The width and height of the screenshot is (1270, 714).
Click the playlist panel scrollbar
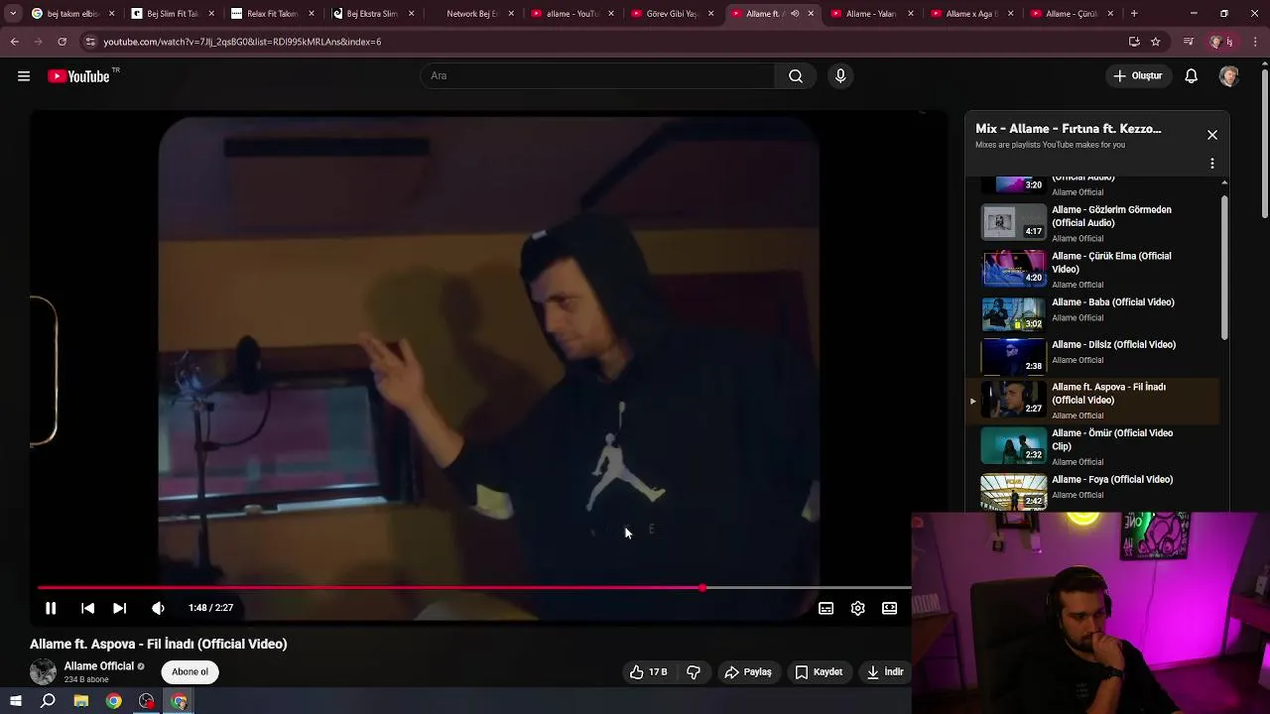[1224, 268]
